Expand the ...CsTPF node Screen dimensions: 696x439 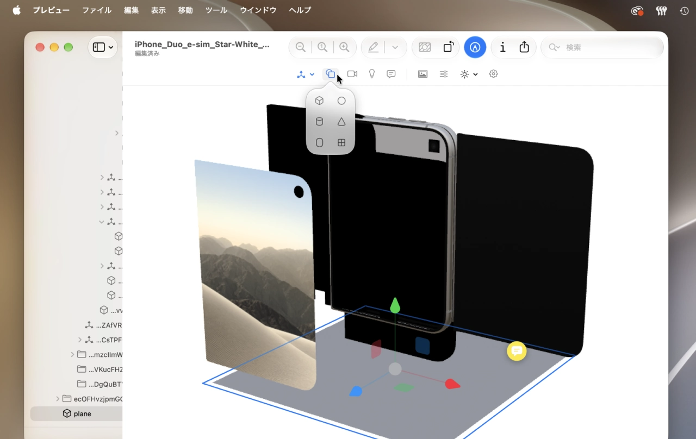click(x=80, y=340)
